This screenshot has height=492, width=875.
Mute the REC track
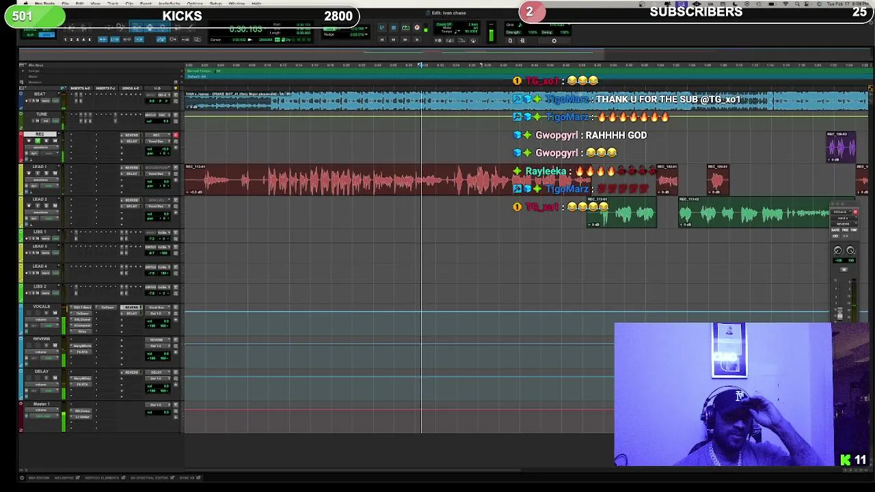click(x=55, y=141)
